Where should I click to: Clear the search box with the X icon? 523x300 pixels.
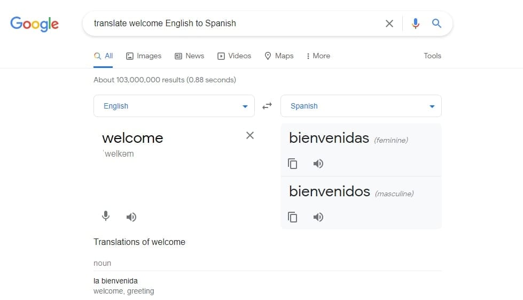pos(389,24)
